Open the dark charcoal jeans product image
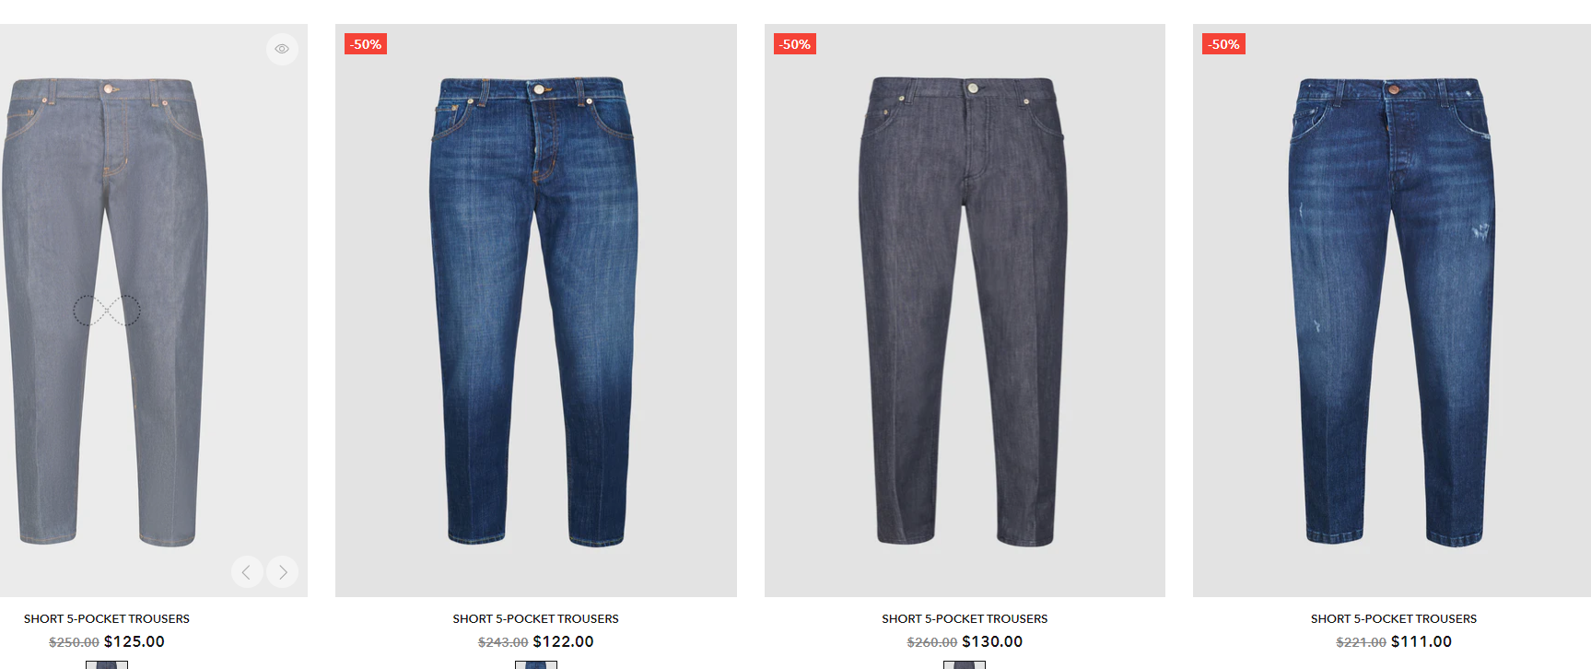The width and height of the screenshot is (1591, 669). click(x=965, y=311)
